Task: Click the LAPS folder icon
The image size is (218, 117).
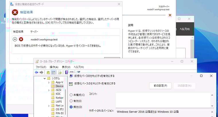Action: tap(53, 102)
